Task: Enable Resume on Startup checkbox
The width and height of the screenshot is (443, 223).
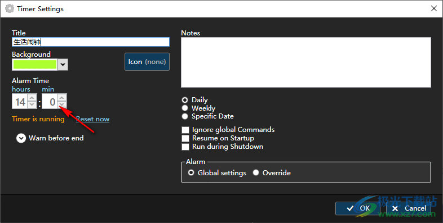Action: point(185,138)
